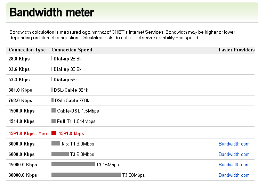Click the gray T3 15Mbps bar
Image resolution: width=258 pixels, height=183 pixels.
[73, 164]
